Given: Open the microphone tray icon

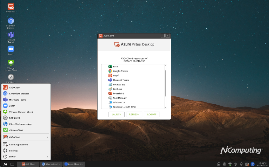Looking at the screenshot, I should [241, 164].
